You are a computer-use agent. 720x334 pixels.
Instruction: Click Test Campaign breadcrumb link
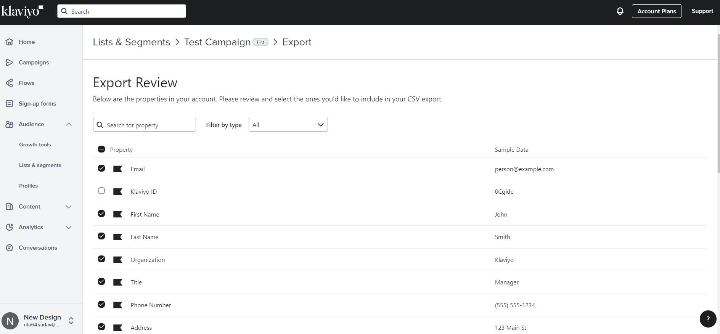217,42
